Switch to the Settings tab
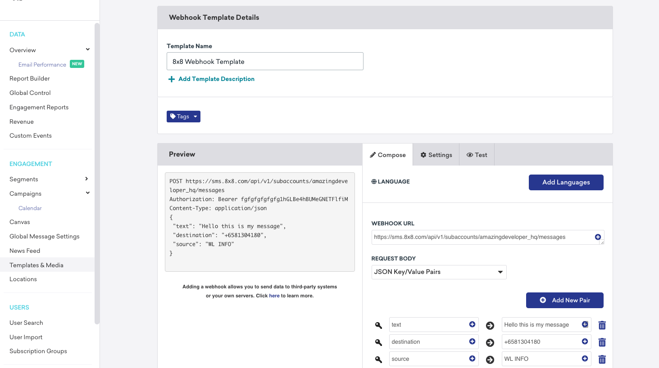 point(436,155)
